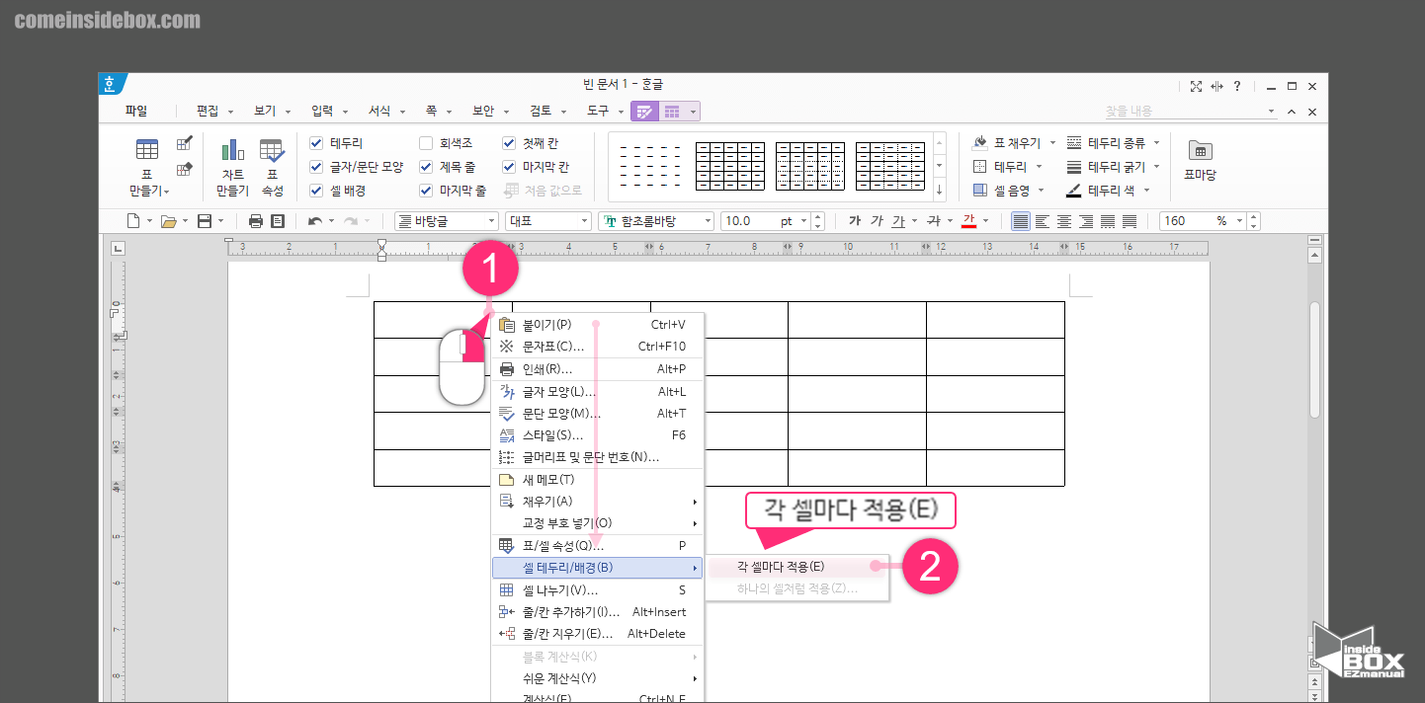1425x703 pixels.
Task: Select 셀 나누기(V) in the context menu
Action: pyautogui.click(x=563, y=590)
